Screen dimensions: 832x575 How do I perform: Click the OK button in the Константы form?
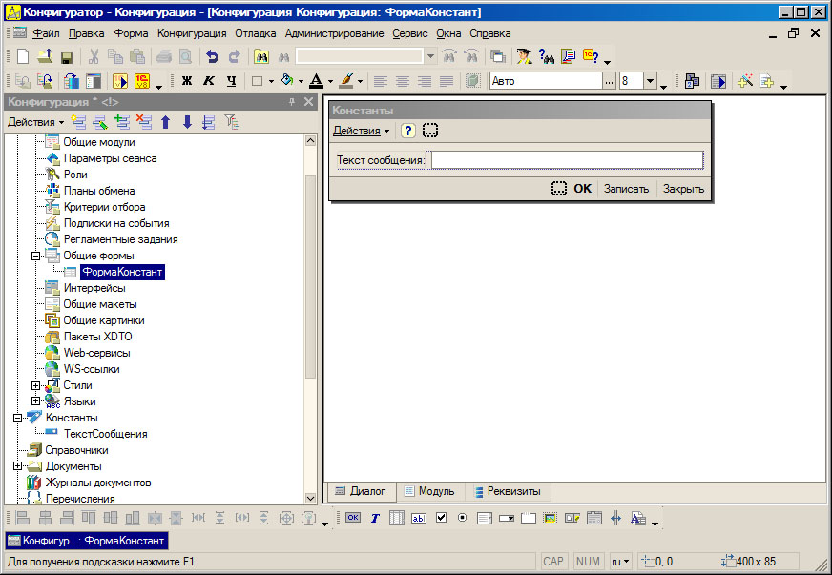[582, 188]
